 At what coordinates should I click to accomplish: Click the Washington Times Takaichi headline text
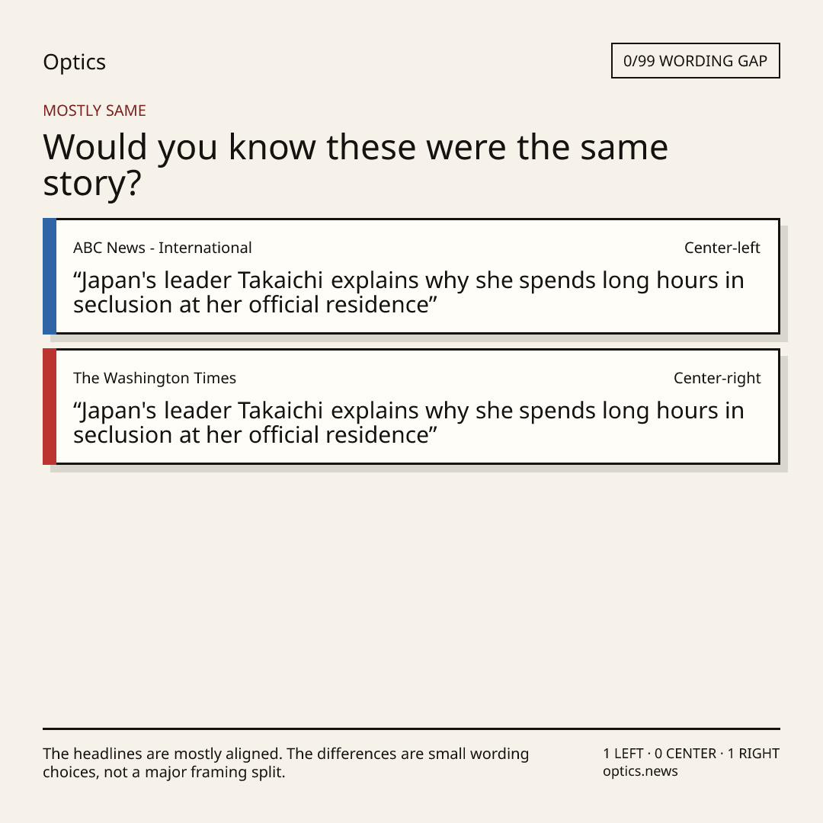click(x=408, y=422)
